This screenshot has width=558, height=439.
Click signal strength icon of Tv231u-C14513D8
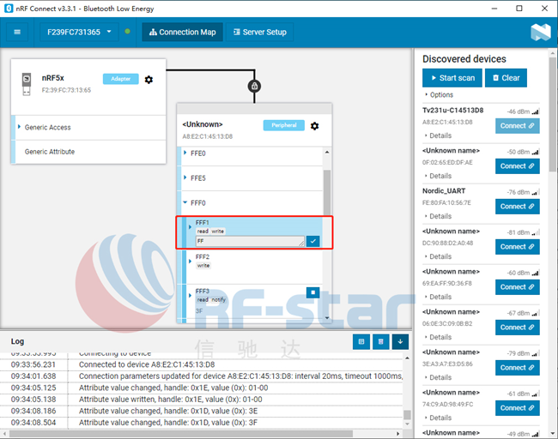(x=536, y=111)
